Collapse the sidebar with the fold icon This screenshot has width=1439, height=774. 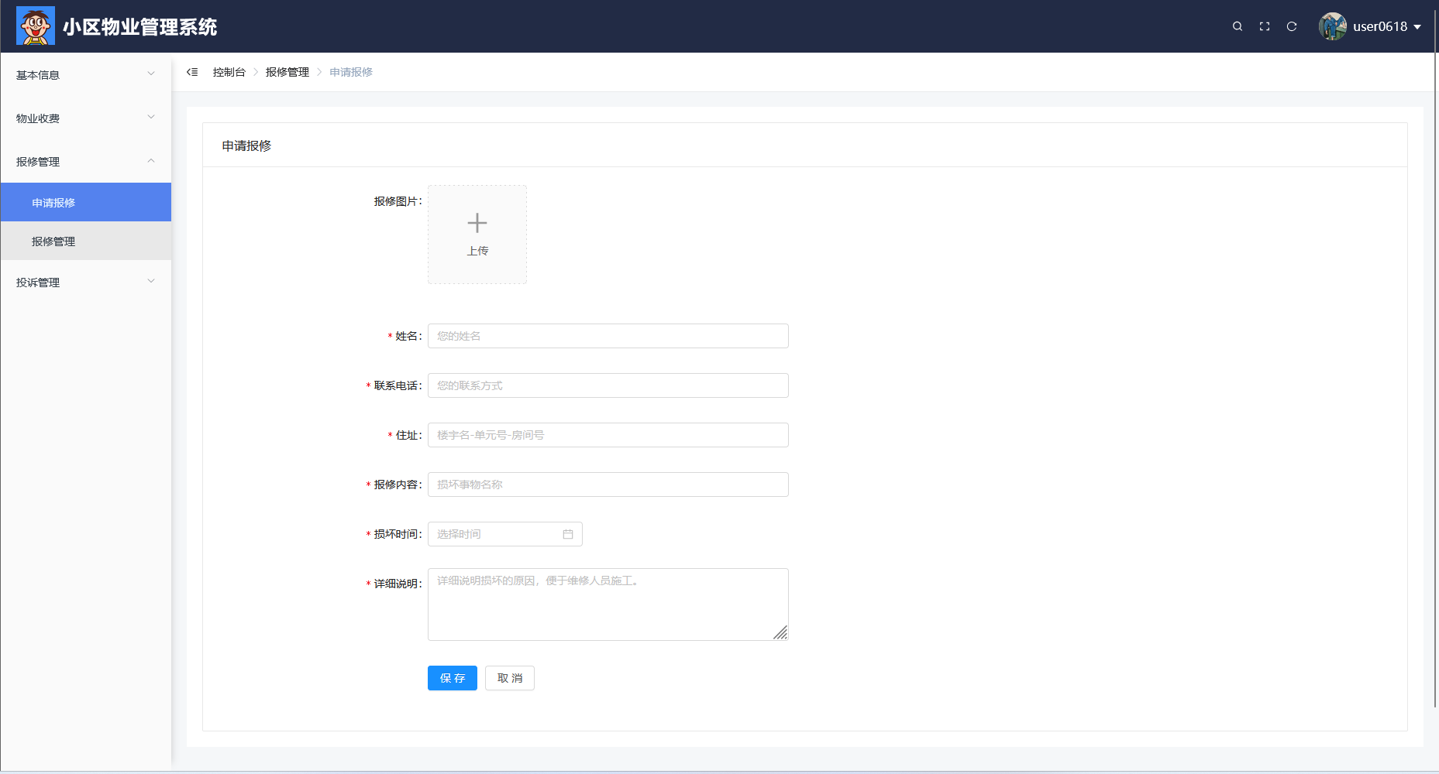192,72
